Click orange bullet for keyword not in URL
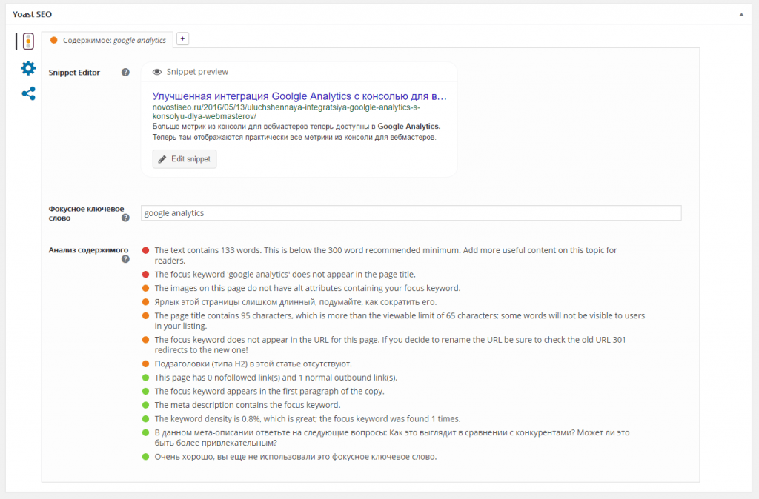The image size is (759, 499). (x=145, y=340)
